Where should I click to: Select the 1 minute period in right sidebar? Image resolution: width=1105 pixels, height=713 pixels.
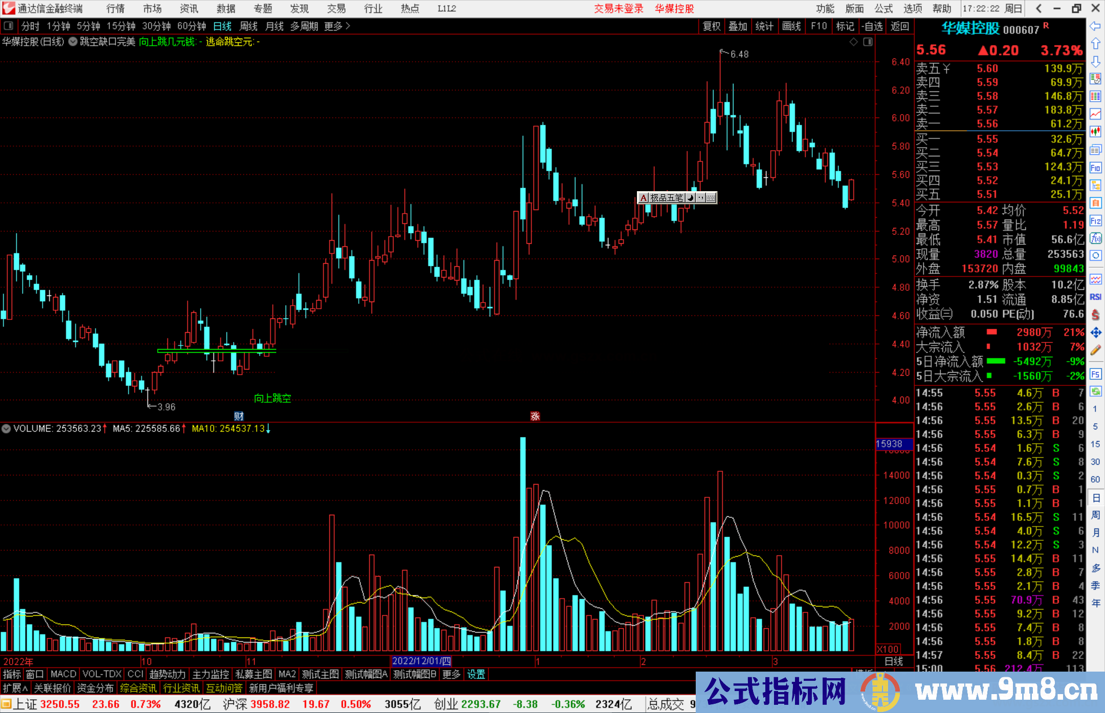[1095, 409]
